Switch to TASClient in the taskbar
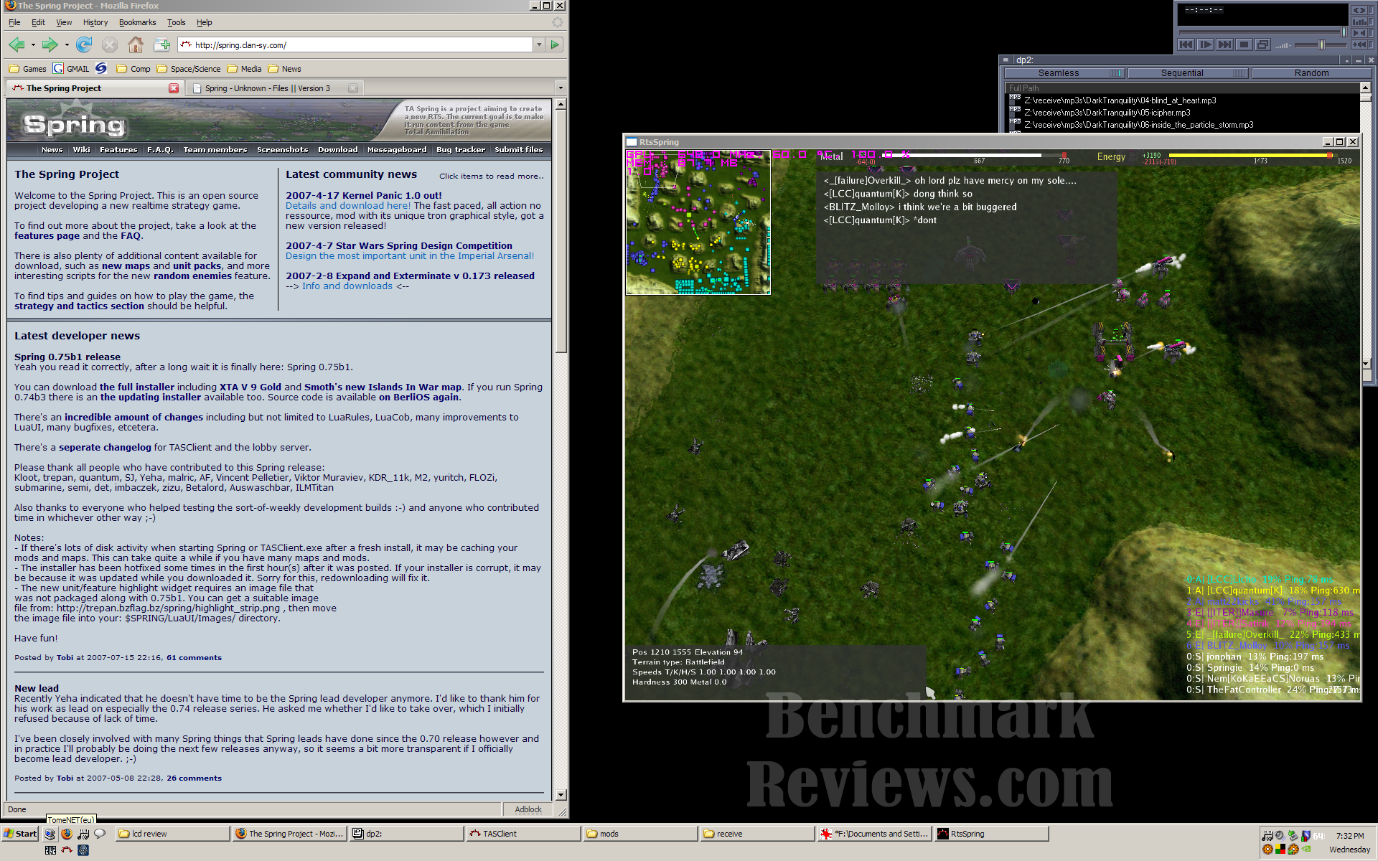Viewport: 1378px width, 861px height. click(522, 834)
